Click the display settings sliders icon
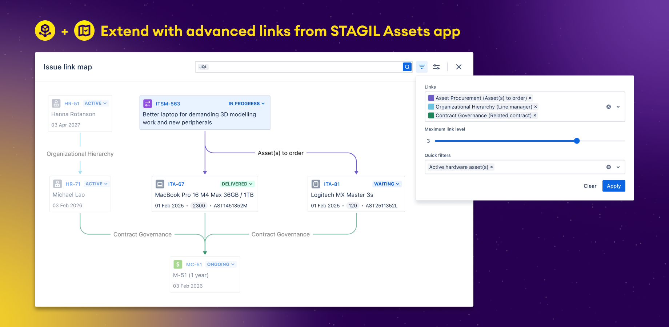The width and height of the screenshot is (669, 327). pyautogui.click(x=436, y=67)
